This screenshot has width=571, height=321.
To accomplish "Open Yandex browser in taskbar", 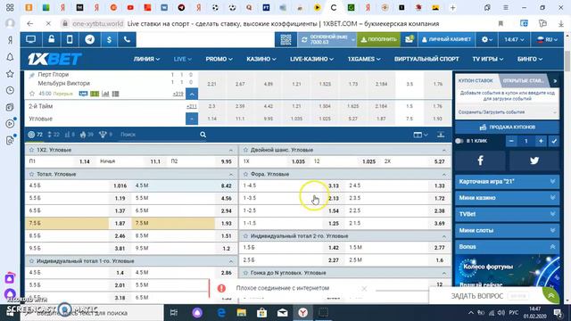I will [303, 312].
